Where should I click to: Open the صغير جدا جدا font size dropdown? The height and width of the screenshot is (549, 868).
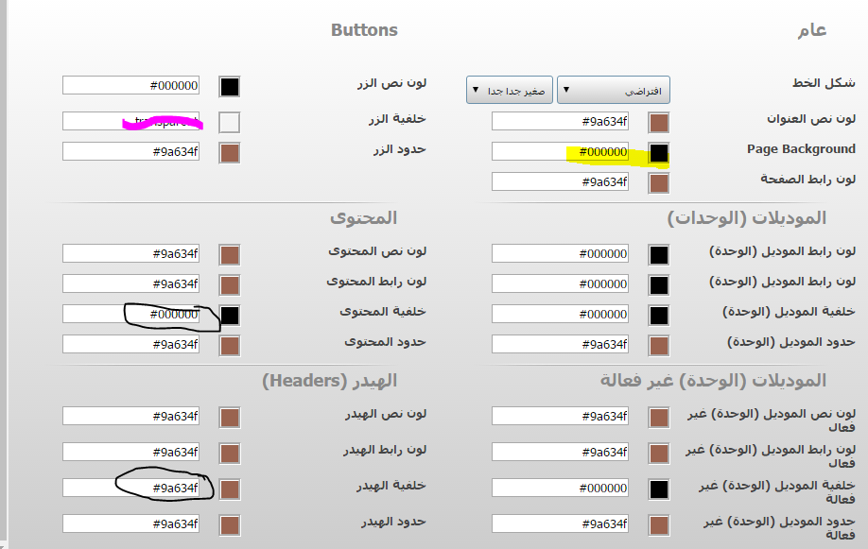509,91
